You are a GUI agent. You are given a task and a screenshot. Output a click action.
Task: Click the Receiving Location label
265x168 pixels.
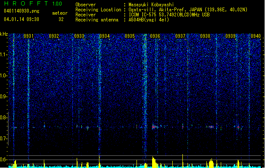pyautogui.click(x=98, y=10)
